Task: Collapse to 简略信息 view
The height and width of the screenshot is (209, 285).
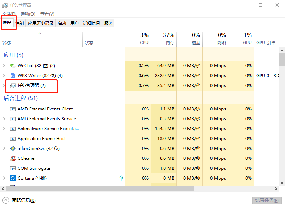Action: (x=20, y=201)
